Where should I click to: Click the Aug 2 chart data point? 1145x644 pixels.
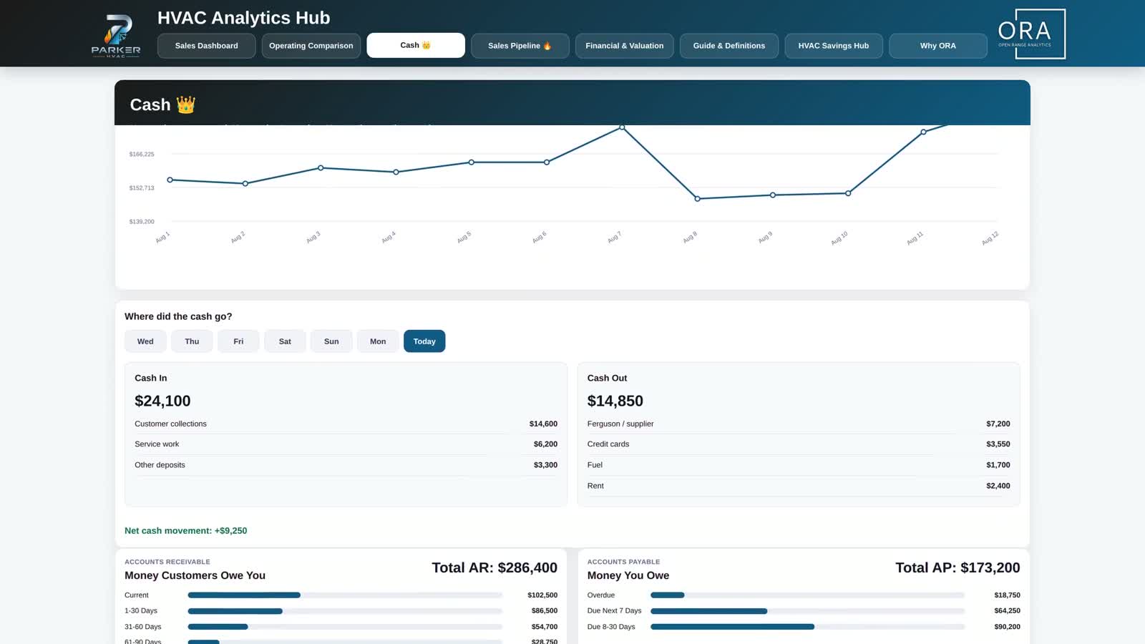tap(245, 184)
